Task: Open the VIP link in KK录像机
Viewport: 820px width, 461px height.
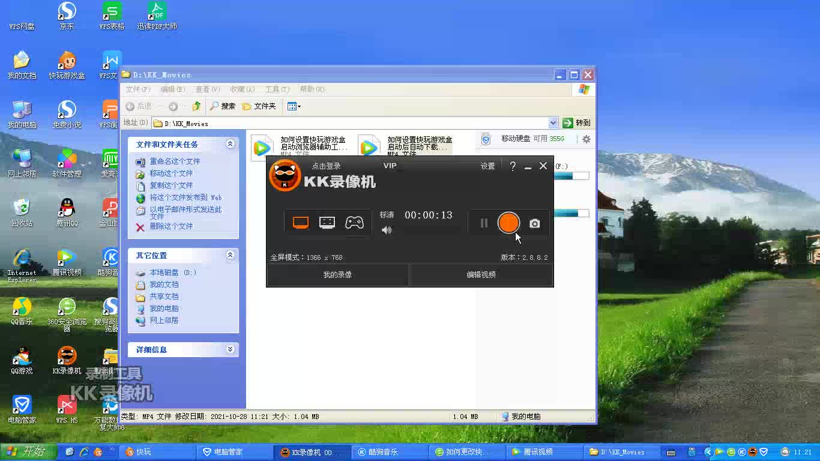Action: [390, 166]
